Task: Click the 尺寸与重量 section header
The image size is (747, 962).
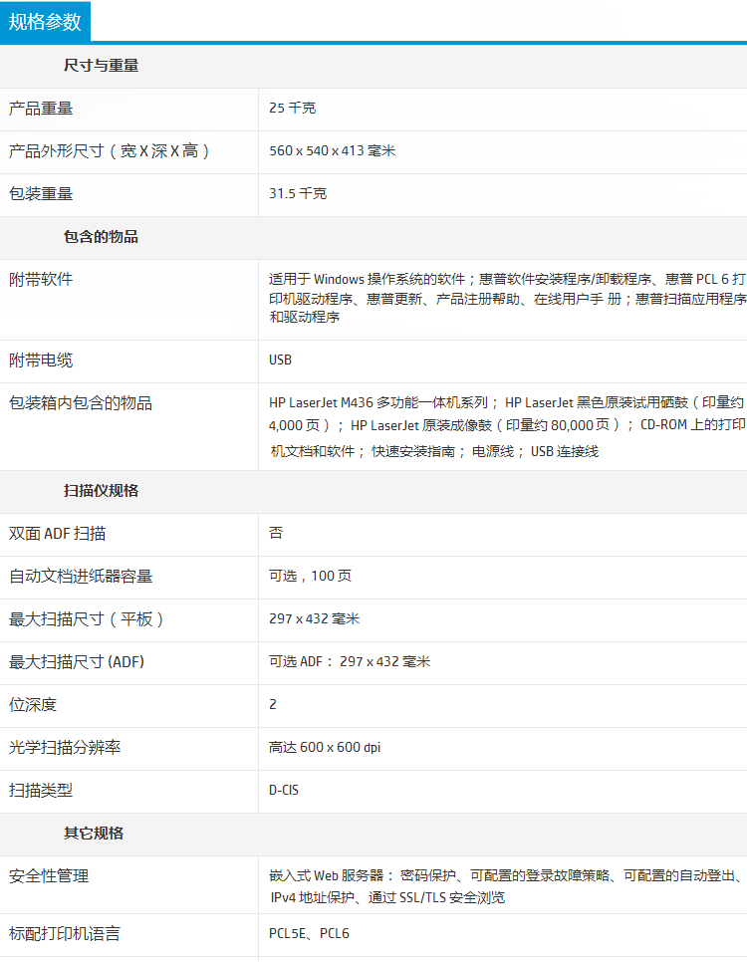Action: click(101, 65)
